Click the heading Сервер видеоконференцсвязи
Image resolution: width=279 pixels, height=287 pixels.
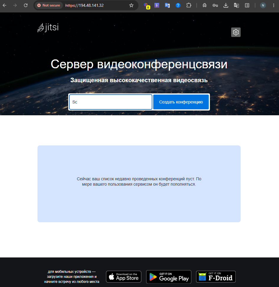coord(139,64)
